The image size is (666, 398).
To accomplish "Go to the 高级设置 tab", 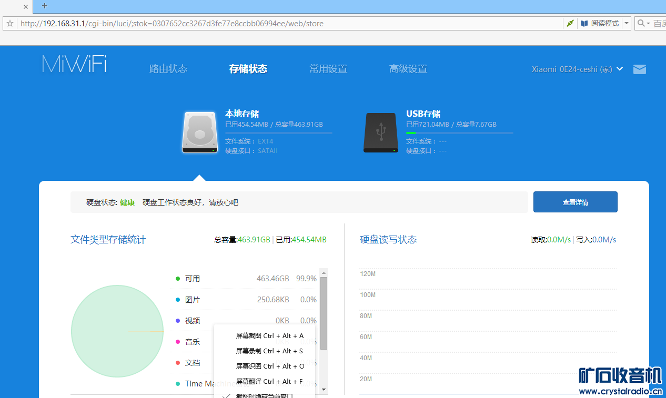I will [408, 69].
